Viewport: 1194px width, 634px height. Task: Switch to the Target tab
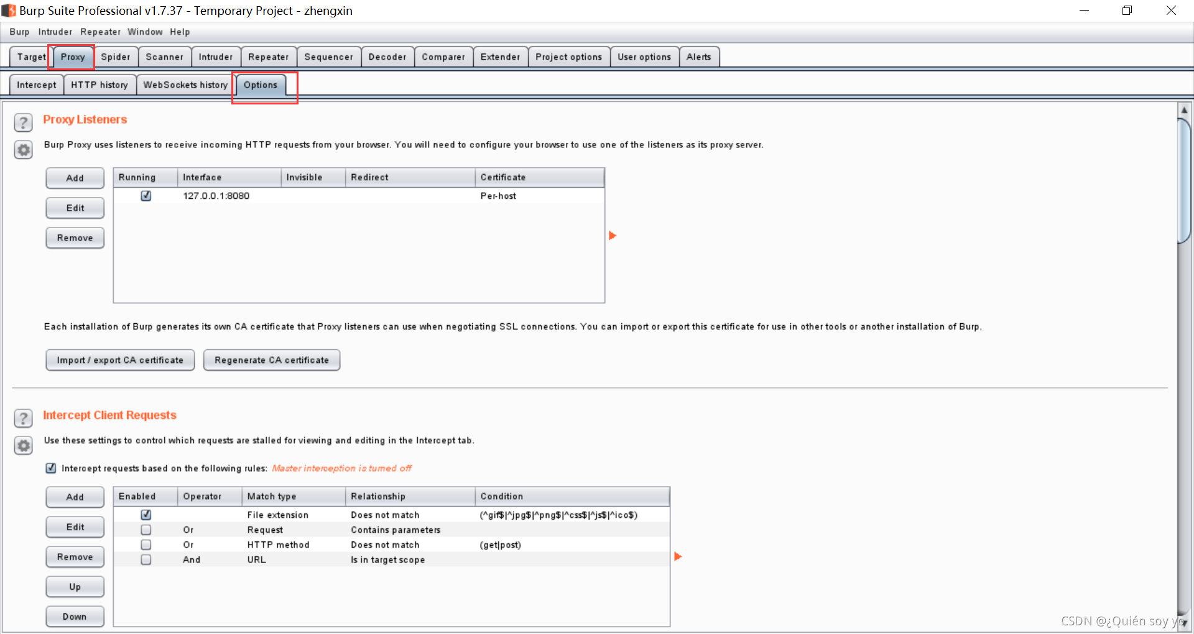click(31, 57)
